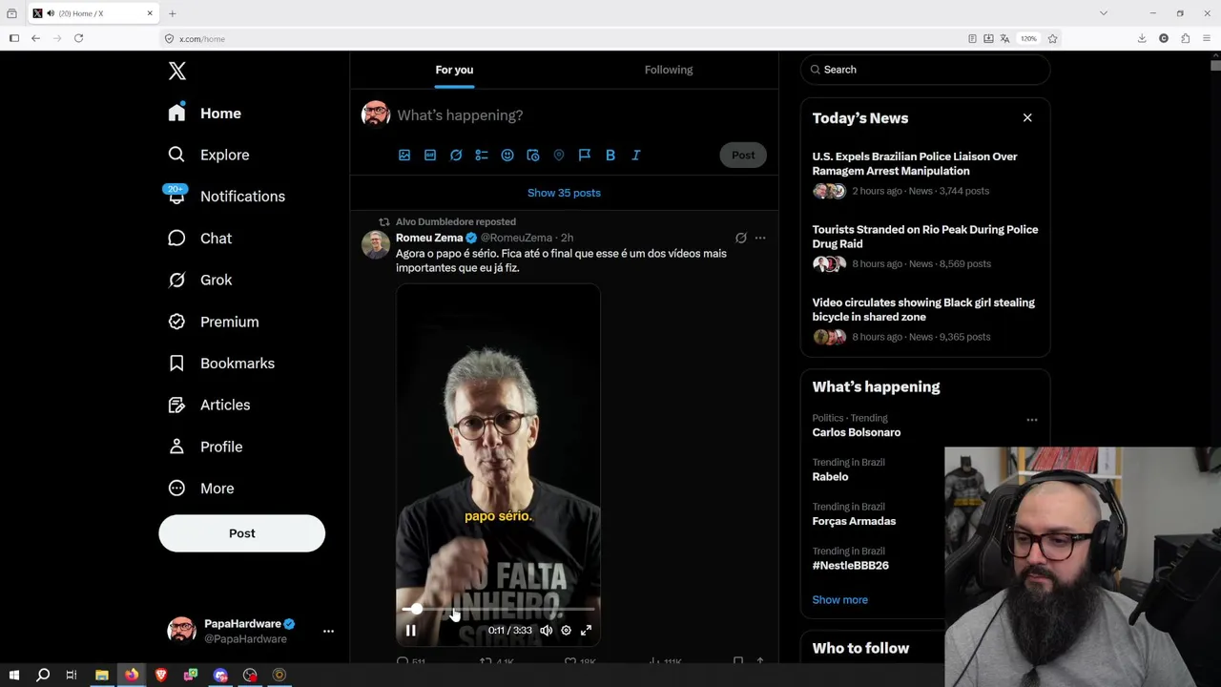The height and width of the screenshot is (687, 1221).
Task: Open Black girl stealing bicycle video story
Action: pos(923,309)
